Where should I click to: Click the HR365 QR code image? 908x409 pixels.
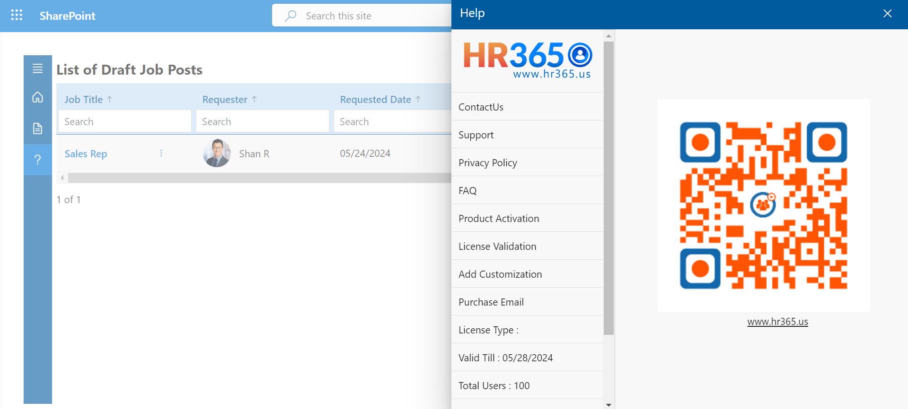point(763,205)
